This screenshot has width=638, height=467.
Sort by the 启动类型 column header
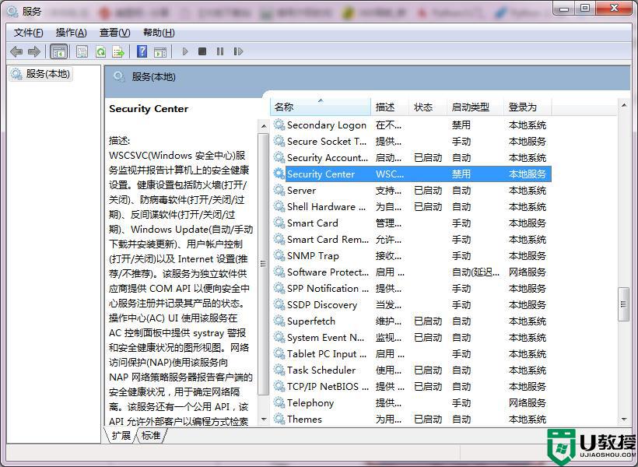(475, 107)
